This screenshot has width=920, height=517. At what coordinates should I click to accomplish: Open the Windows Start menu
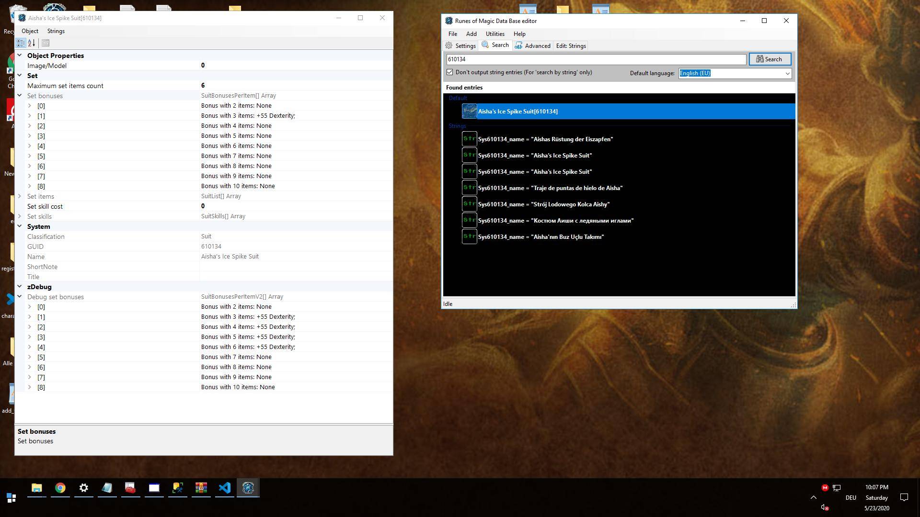[x=11, y=498]
